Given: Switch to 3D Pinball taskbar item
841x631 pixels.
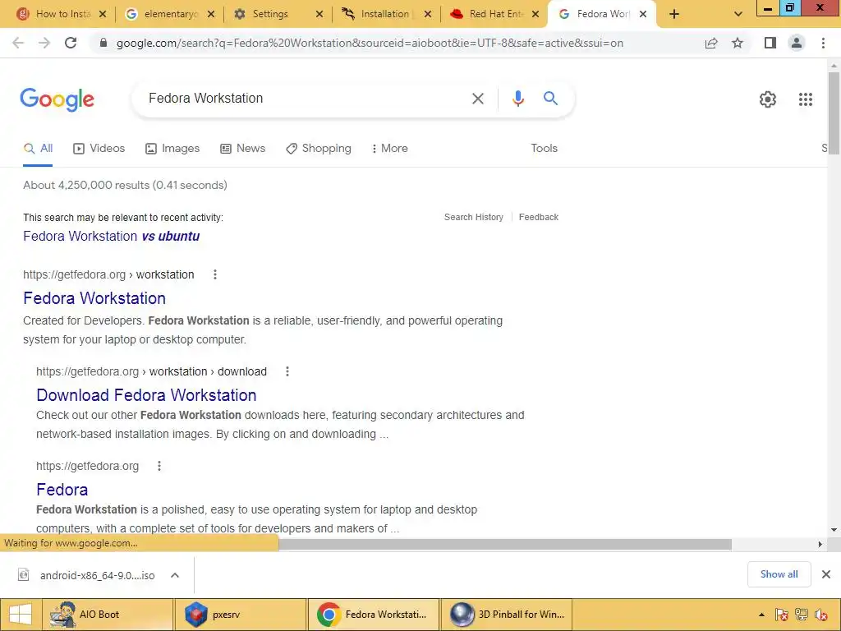Looking at the screenshot, I should click(506, 615).
